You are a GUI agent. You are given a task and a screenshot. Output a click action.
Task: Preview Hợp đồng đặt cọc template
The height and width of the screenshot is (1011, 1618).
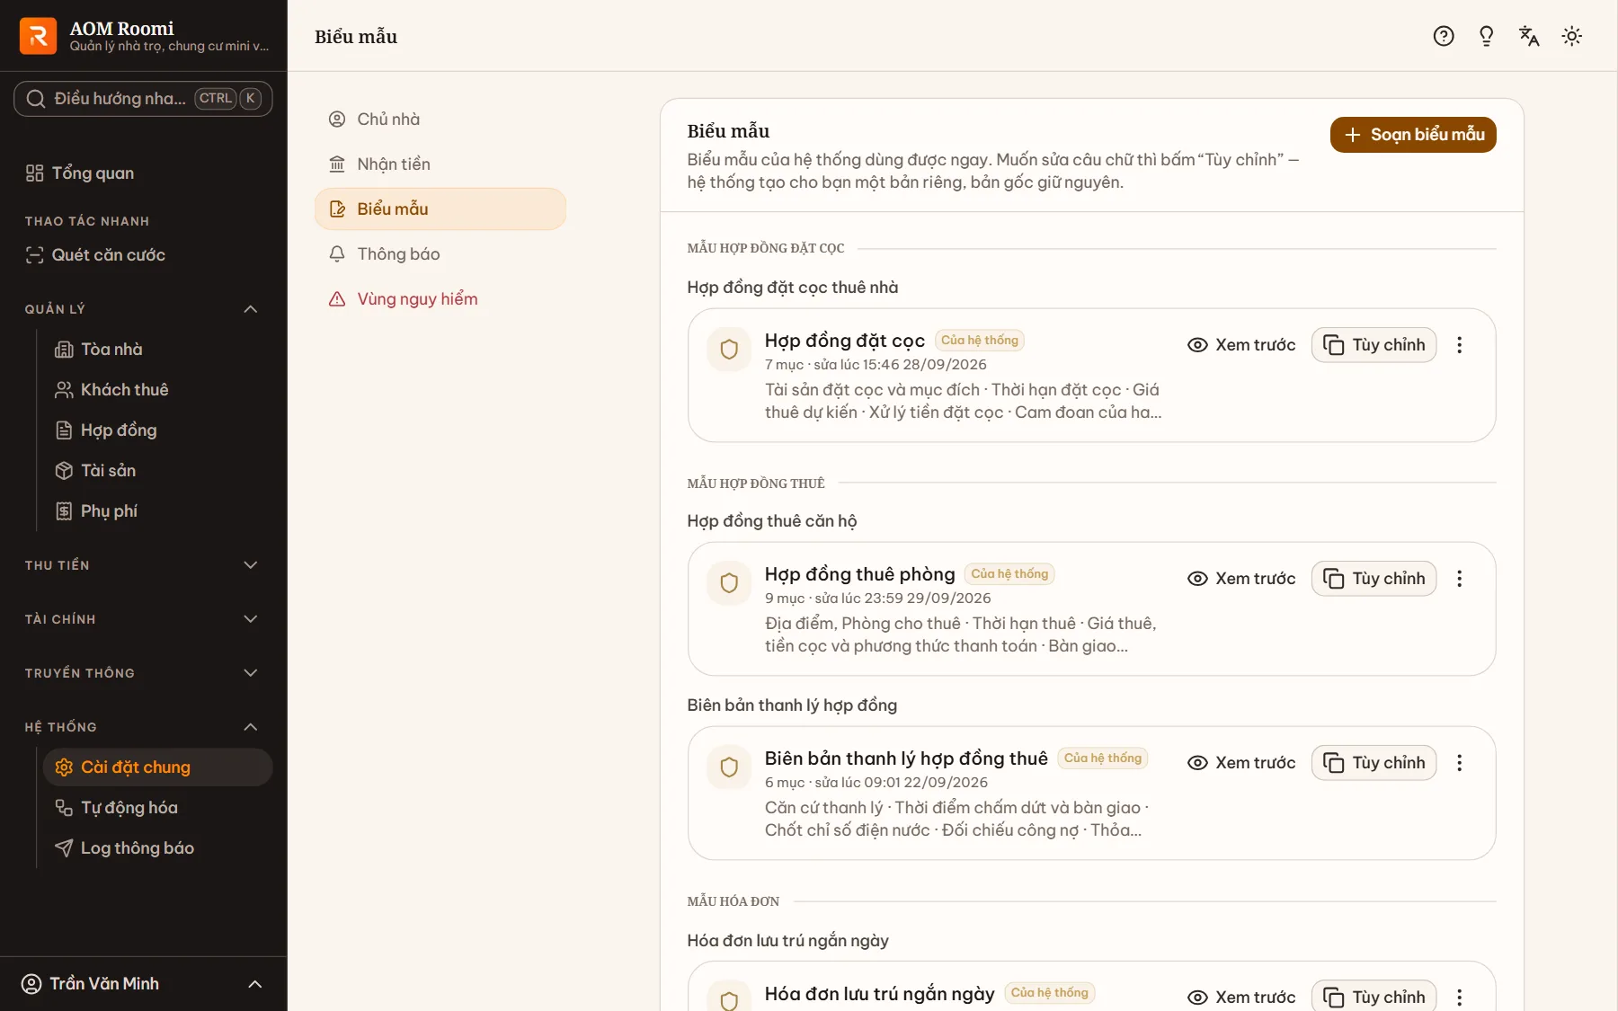pos(1241,345)
